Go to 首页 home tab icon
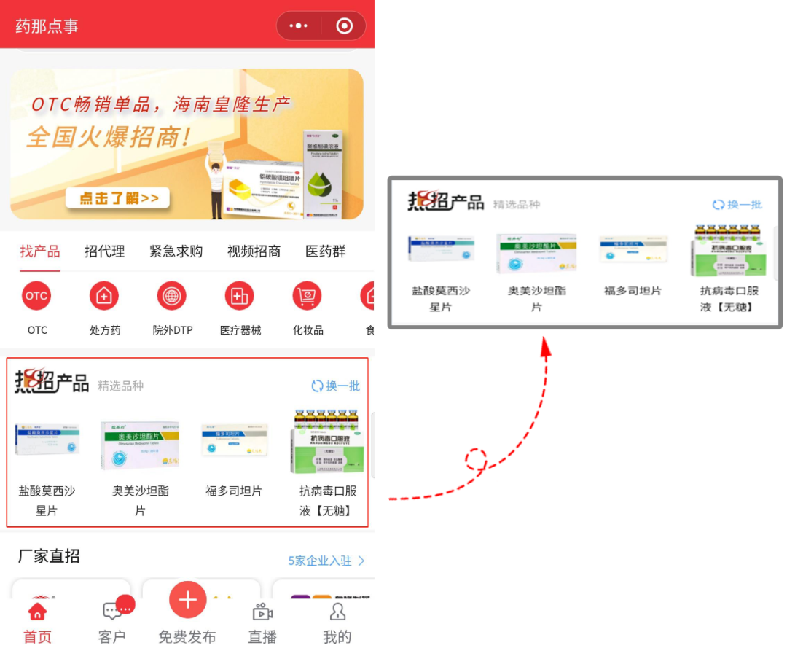The height and width of the screenshot is (648, 787). (38, 612)
